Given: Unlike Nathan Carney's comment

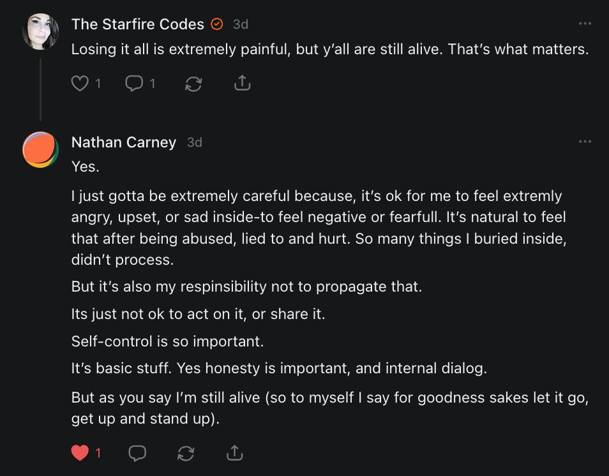Looking at the screenshot, I should [80, 453].
